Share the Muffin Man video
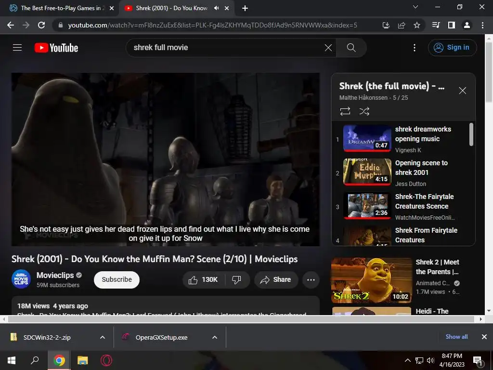The width and height of the screenshot is (493, 370). tap(276, 280)
